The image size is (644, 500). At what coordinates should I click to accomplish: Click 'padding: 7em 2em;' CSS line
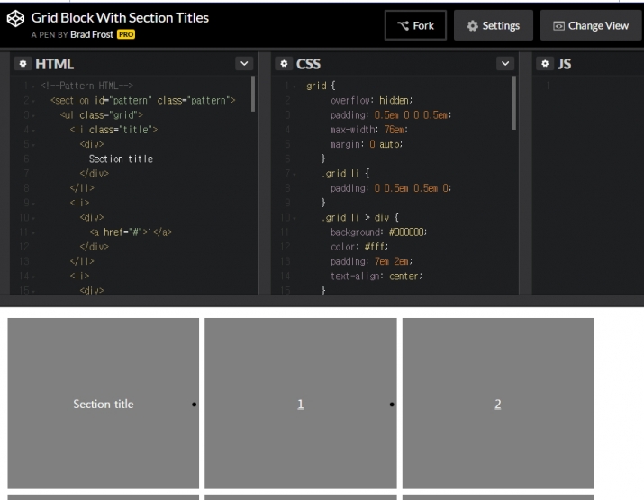[371, 261]
